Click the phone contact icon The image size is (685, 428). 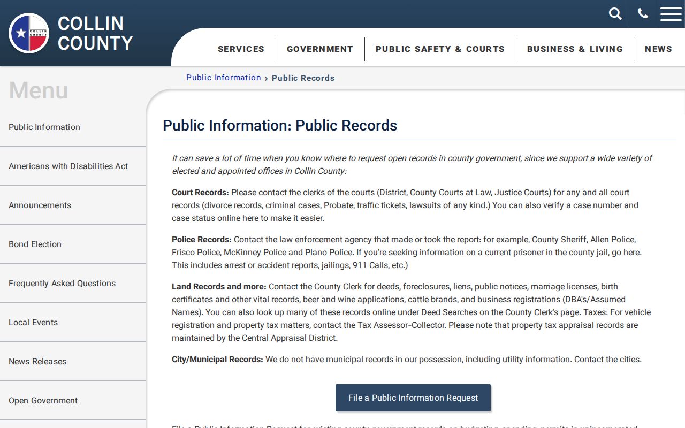(x=643, y=14)
